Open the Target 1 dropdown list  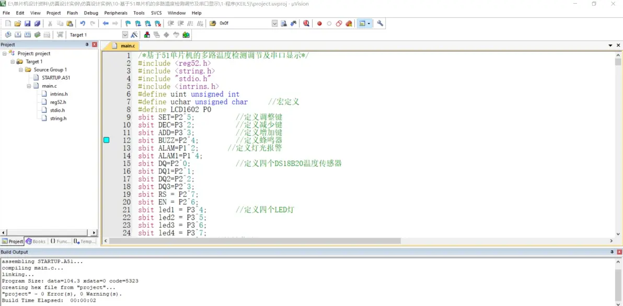pyautogui.click(x=125, y=35)
